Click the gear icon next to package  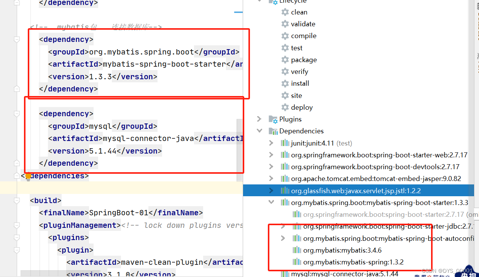(285, 59)
